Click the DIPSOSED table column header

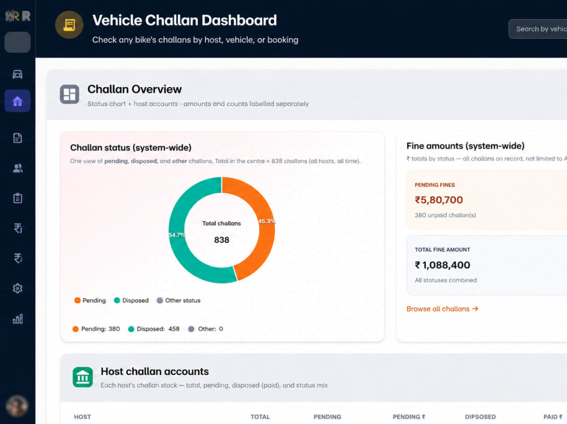480,417
